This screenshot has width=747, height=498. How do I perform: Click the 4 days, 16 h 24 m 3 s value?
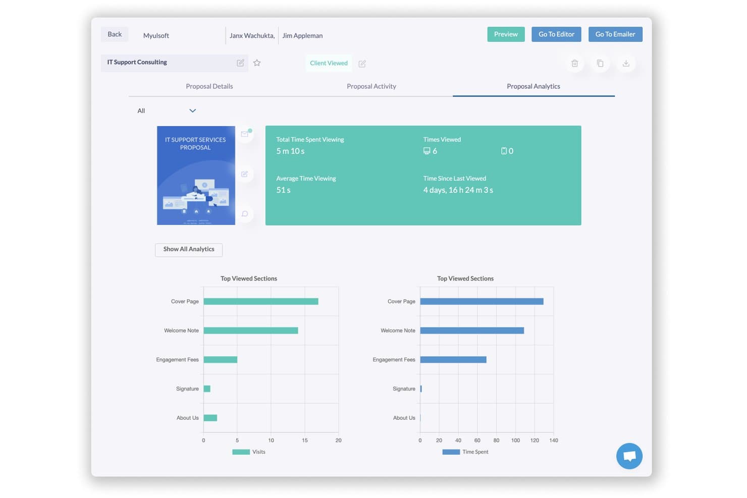[458, 190]
